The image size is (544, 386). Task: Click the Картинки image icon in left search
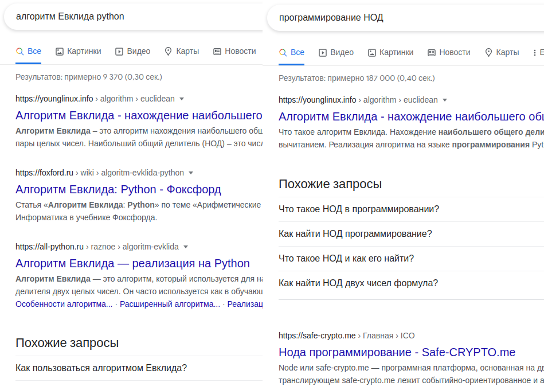[x=60, y=52]
